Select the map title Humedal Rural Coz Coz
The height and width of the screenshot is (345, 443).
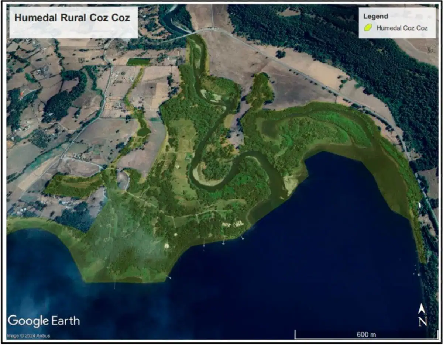[72, 18]
